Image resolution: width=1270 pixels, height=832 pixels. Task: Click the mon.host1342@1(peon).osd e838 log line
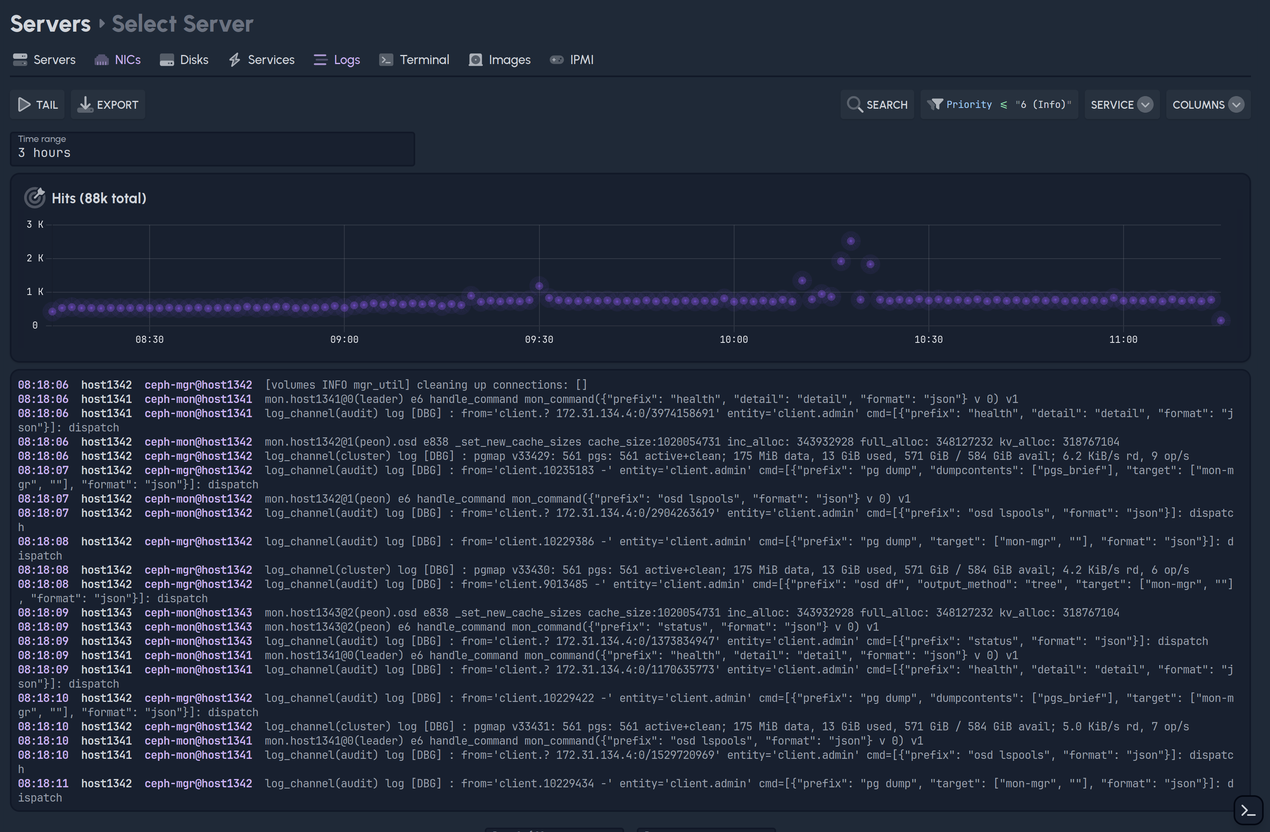pos(626,442)
